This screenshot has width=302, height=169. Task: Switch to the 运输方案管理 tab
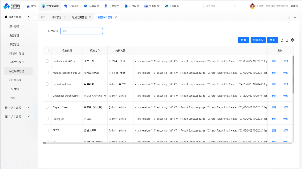click(79, 17)
